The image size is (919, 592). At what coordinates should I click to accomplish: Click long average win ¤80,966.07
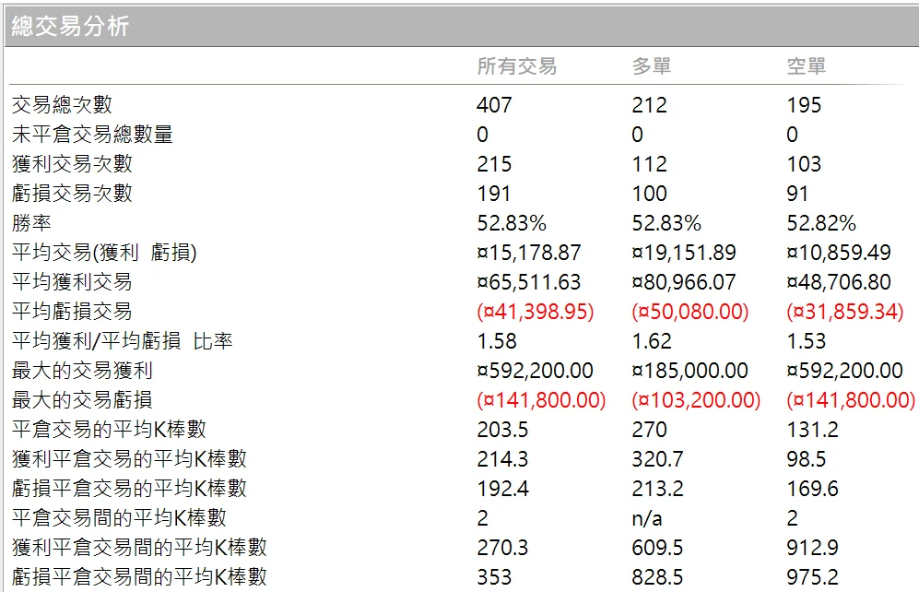[x=684, y=282]
